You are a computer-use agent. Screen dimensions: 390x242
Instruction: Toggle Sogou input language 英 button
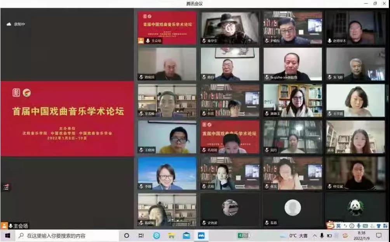click(338, 226)
